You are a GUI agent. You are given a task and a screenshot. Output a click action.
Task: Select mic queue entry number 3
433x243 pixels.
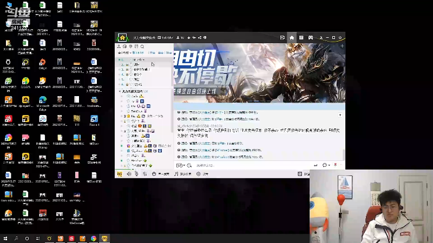pyautogui.click(x=144, y=70)
